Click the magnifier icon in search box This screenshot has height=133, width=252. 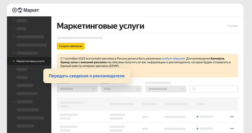194,89
